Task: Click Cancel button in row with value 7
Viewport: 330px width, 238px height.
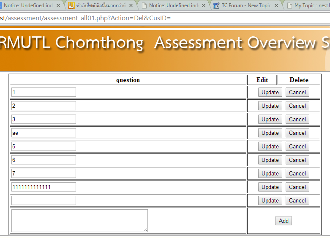Action: click(x=297, y=173)
